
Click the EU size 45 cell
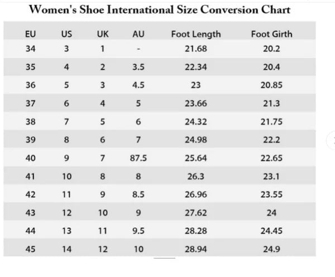click(x=31, y=249)
